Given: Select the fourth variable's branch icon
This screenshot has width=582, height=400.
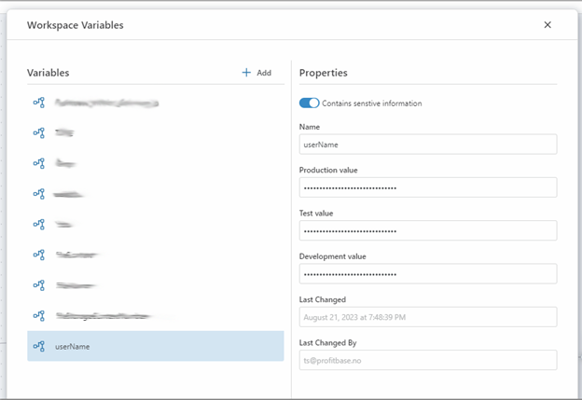Looking at the screenshot, I should pyautogui.click(x=39, y=194).
